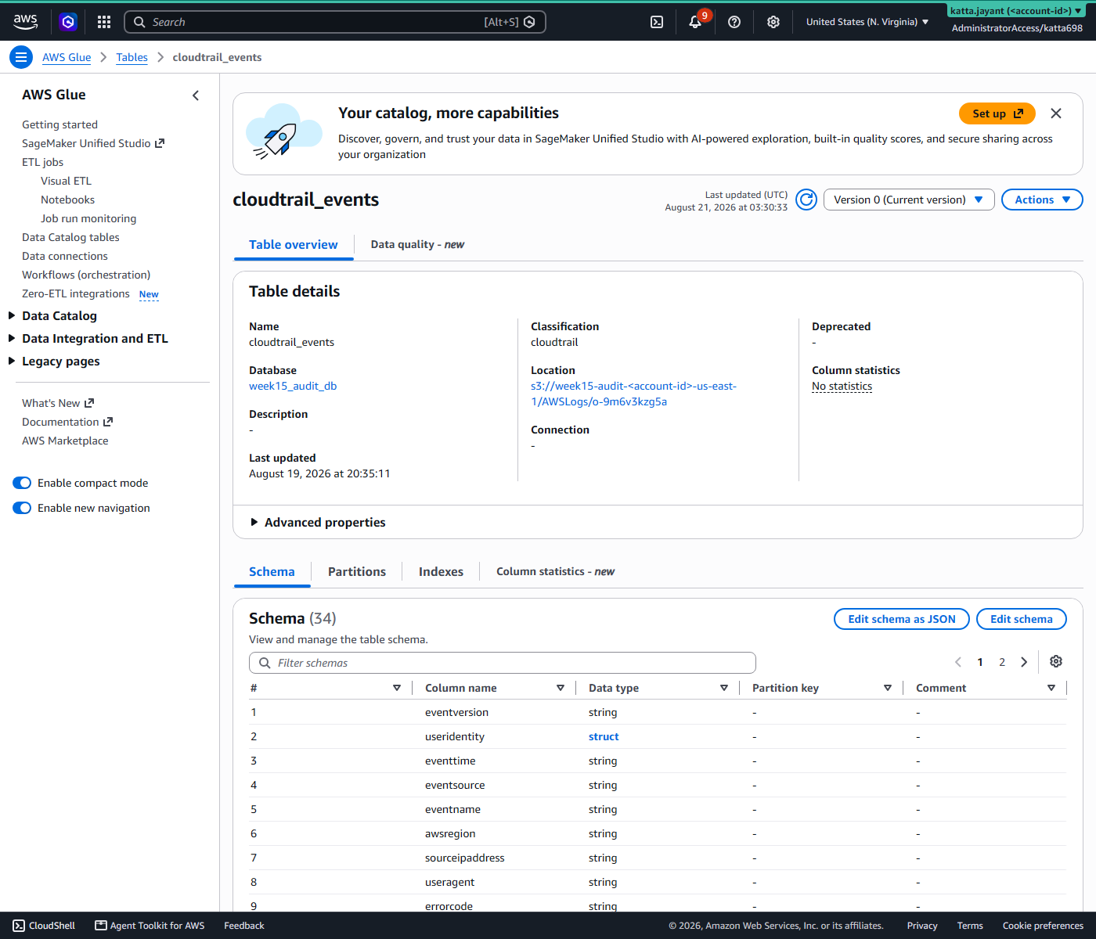1096x939 pixels.
Task: Open Documentation external link
Action: point(67,422)
